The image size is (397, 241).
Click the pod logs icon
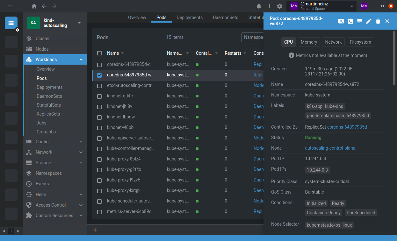pyautogui.click(x=359, y=21)
